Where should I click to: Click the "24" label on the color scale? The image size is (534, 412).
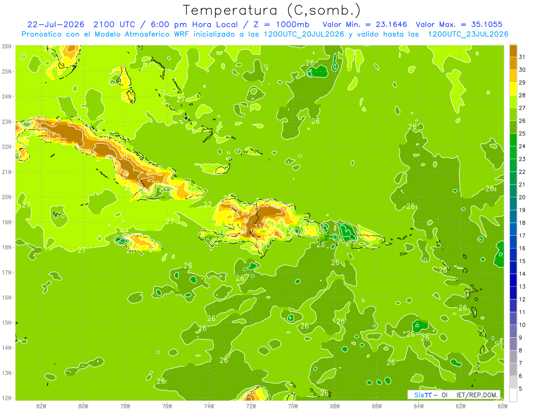tap(522, 146)
